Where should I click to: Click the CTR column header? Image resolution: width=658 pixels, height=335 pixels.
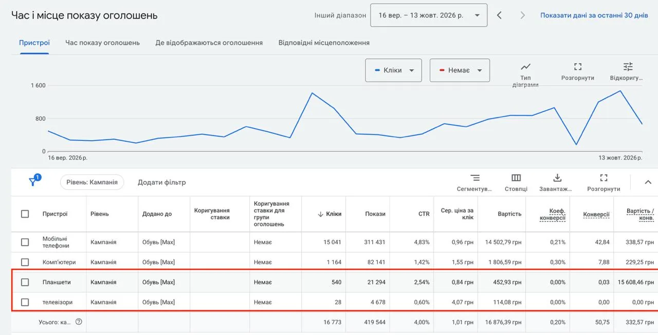(x=424, y=214)
